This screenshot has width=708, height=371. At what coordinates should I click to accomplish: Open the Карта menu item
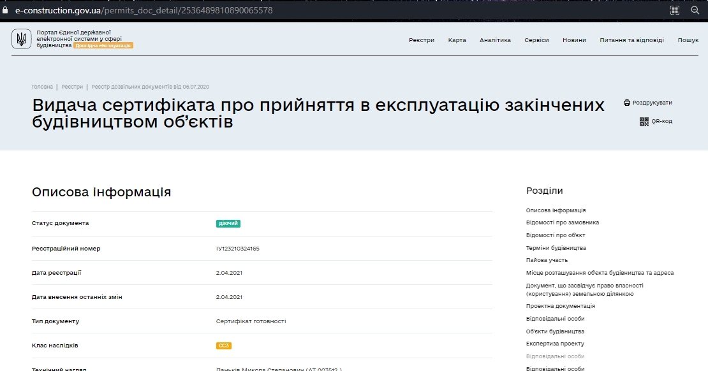[457, 40]
